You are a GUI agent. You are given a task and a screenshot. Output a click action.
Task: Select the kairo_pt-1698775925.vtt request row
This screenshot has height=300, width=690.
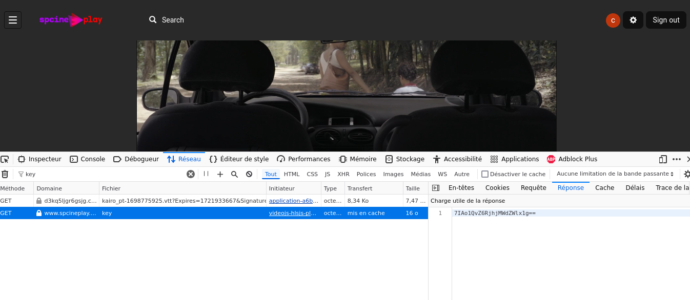(214, 201)
